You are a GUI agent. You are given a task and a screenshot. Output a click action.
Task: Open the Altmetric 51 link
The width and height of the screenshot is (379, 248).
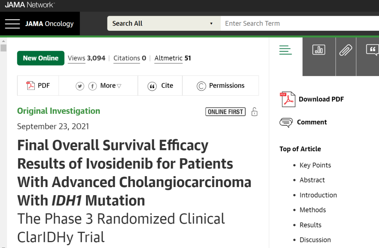[x=173, y=58]
